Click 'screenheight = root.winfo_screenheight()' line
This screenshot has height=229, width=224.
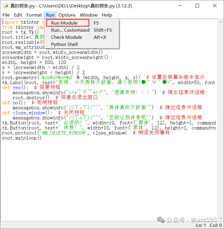tap(55, 57)
